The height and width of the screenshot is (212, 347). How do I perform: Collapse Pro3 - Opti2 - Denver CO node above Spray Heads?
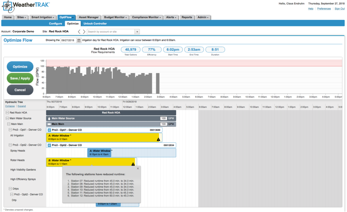coord(10,145)
